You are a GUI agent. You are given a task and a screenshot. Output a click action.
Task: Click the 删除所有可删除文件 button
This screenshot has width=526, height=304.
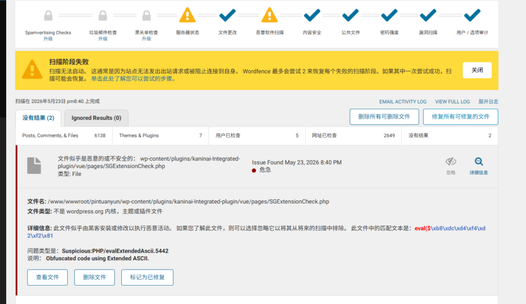[x=384, y=117]
